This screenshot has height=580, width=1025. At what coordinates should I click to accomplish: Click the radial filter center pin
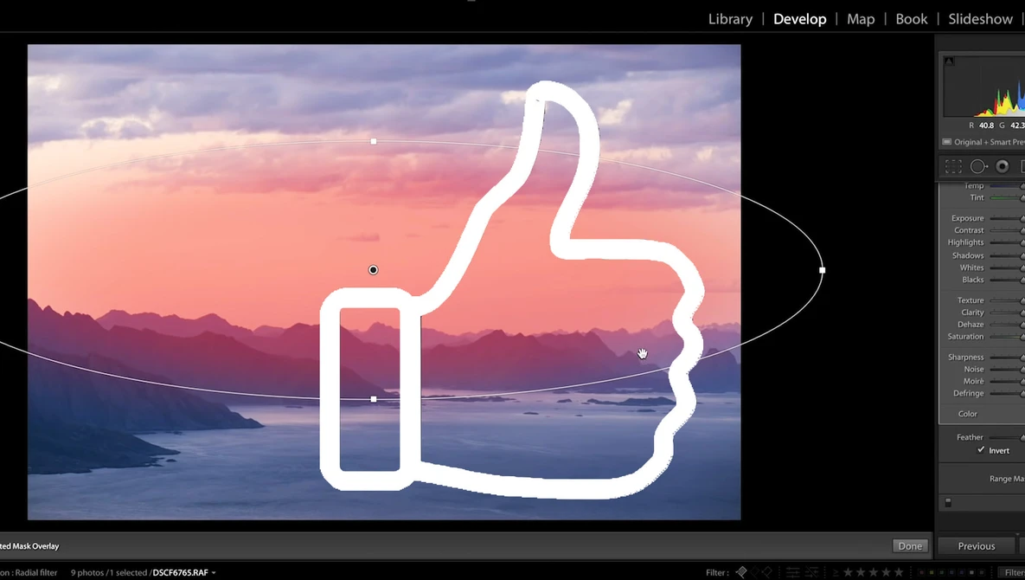tap(374, 270)
